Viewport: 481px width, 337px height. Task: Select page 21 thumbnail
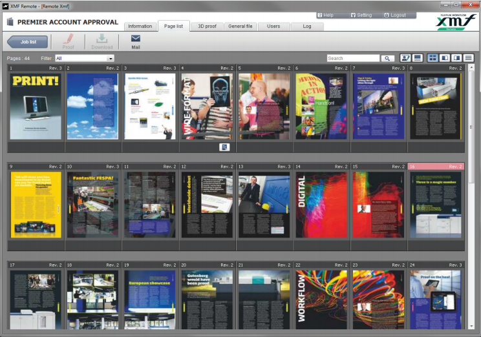click(264, 300)
